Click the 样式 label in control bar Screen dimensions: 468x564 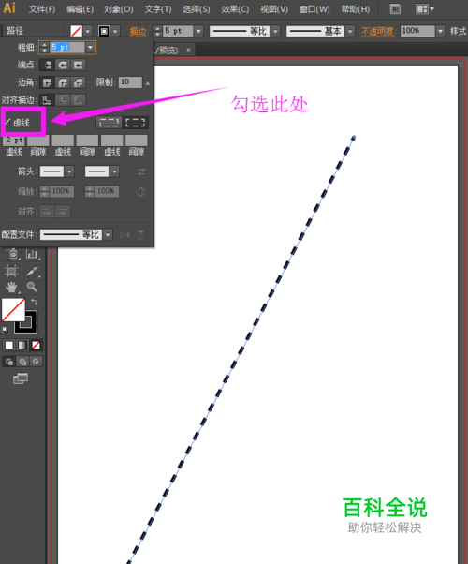pyautogui.click(x=459, y=32)
